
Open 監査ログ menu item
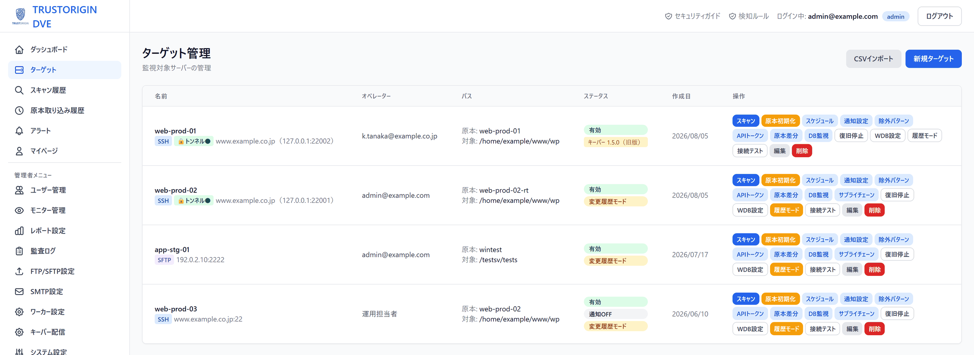pos(65,251)
